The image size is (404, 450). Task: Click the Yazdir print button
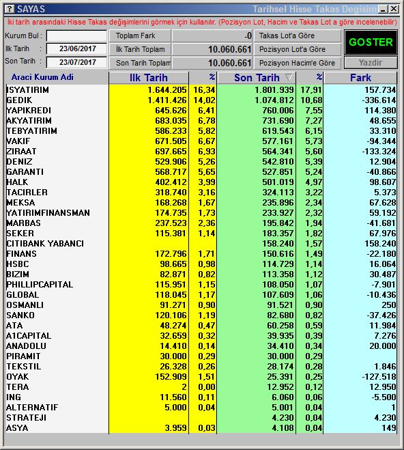(x=371, y=63)
